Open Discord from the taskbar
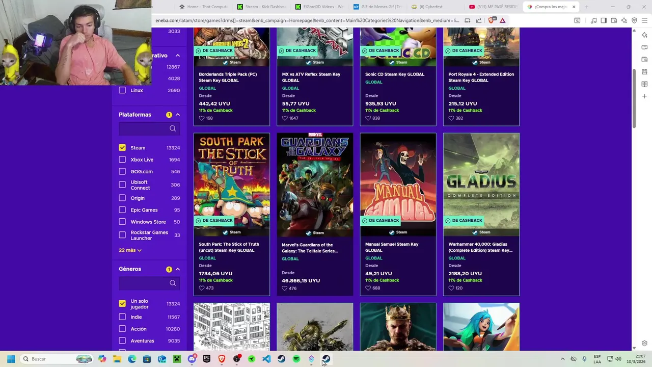The width and height of the screenshot is (652, 367). click(192, 359)
